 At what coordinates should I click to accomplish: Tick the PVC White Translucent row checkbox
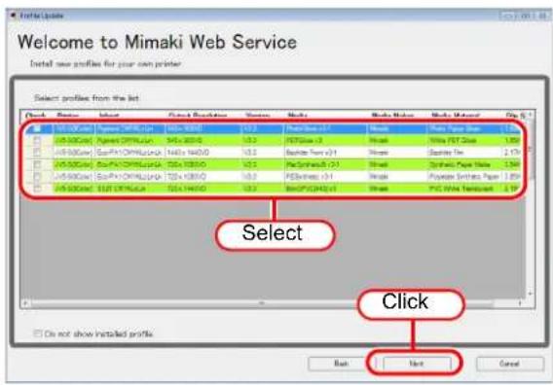click(x=37, y=188)
